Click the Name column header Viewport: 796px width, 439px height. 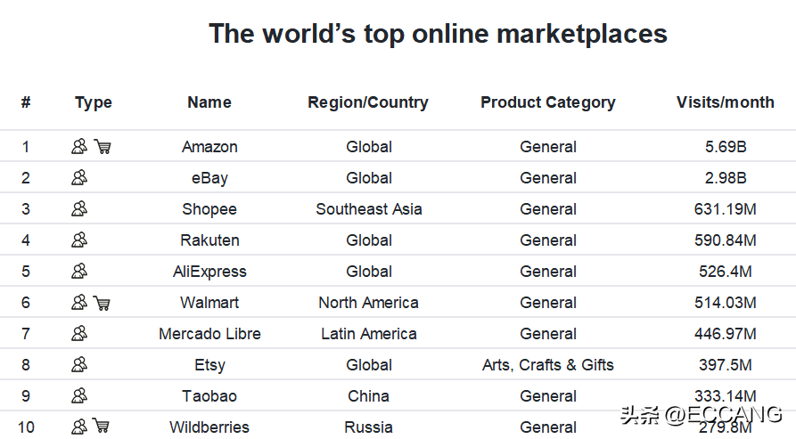[209, 102]
